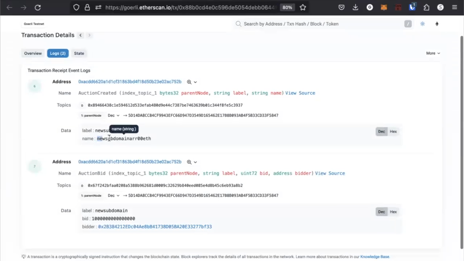Toggle Etherscan light theme sun icon
The image size is (464, 261).
click(x=423, y=24)
